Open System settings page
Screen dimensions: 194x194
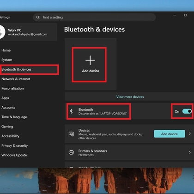click(x=7, y=60)
